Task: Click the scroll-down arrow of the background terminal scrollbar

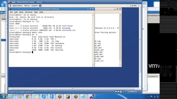Action: [x=120, y=65]
